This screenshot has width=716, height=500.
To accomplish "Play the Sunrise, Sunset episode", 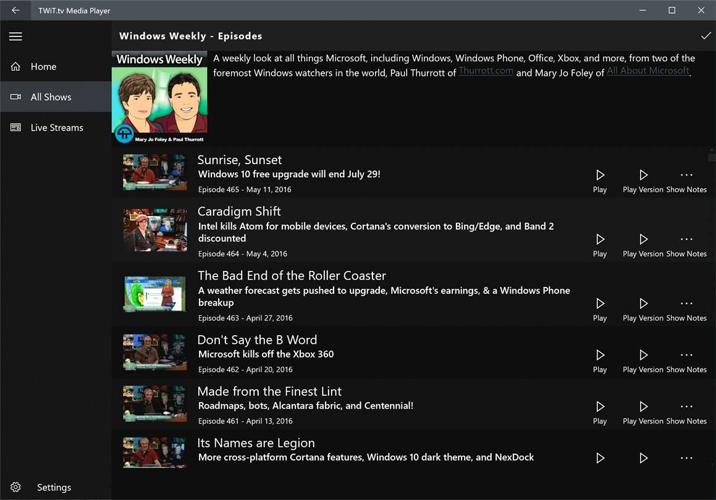I will click(x=600, y=181).
